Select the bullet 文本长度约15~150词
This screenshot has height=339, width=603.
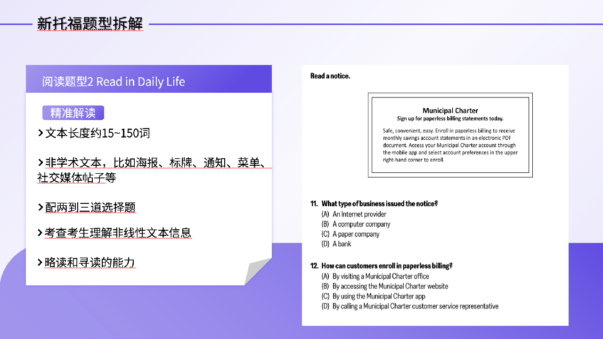[98, 133]
